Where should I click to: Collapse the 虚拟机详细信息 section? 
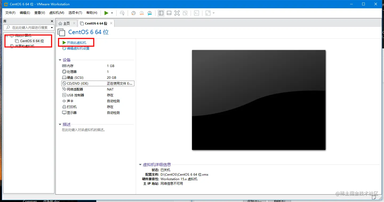click(140, 165)
